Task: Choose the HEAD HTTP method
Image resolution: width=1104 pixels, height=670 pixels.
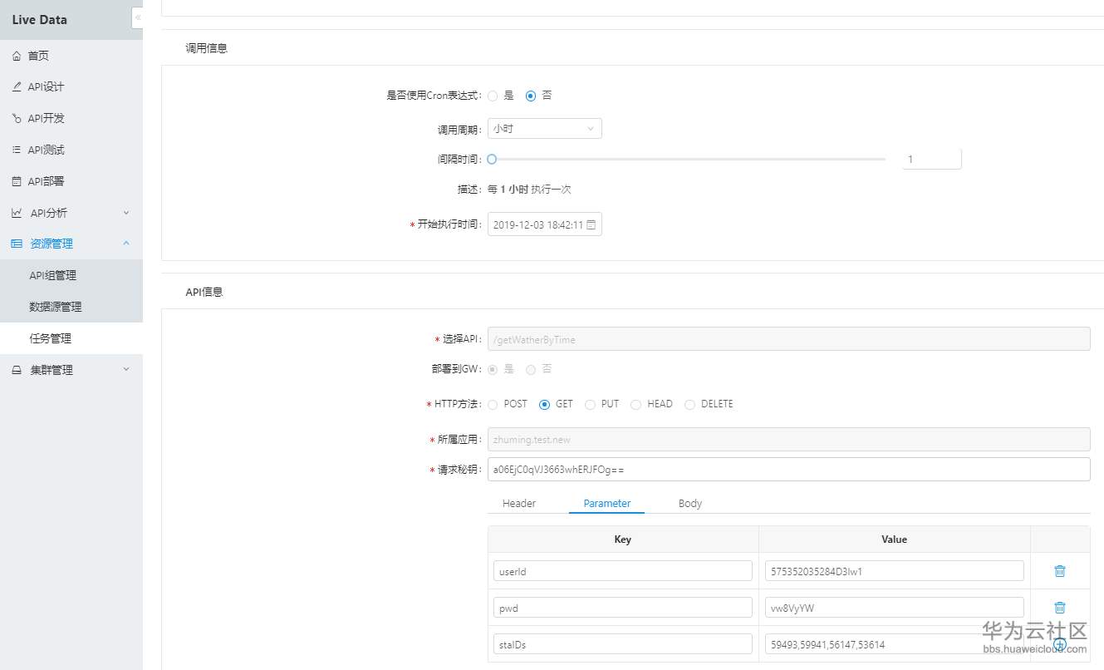Action: click(x=635, y=405)
